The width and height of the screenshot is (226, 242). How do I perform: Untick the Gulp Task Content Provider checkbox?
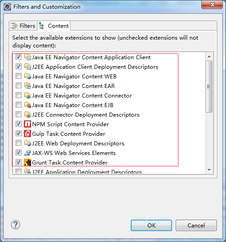click(18, 134)
